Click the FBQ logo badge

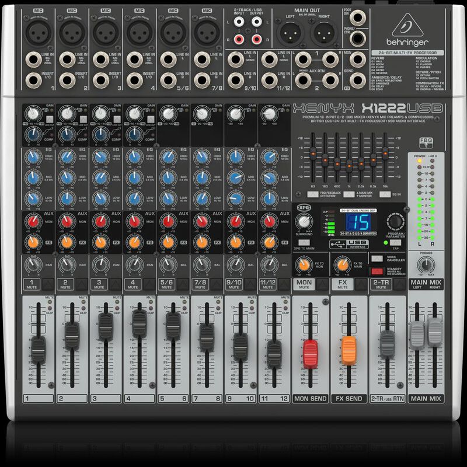tap(426, 142)
